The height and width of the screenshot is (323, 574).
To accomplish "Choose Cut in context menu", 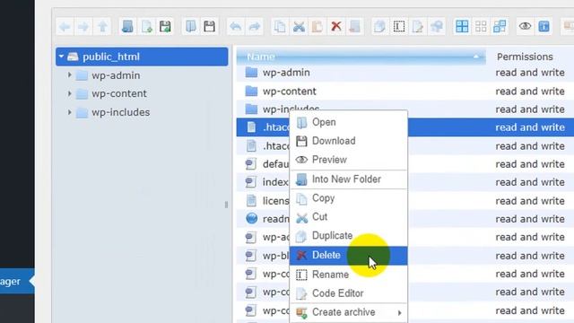I will [349, 217].
